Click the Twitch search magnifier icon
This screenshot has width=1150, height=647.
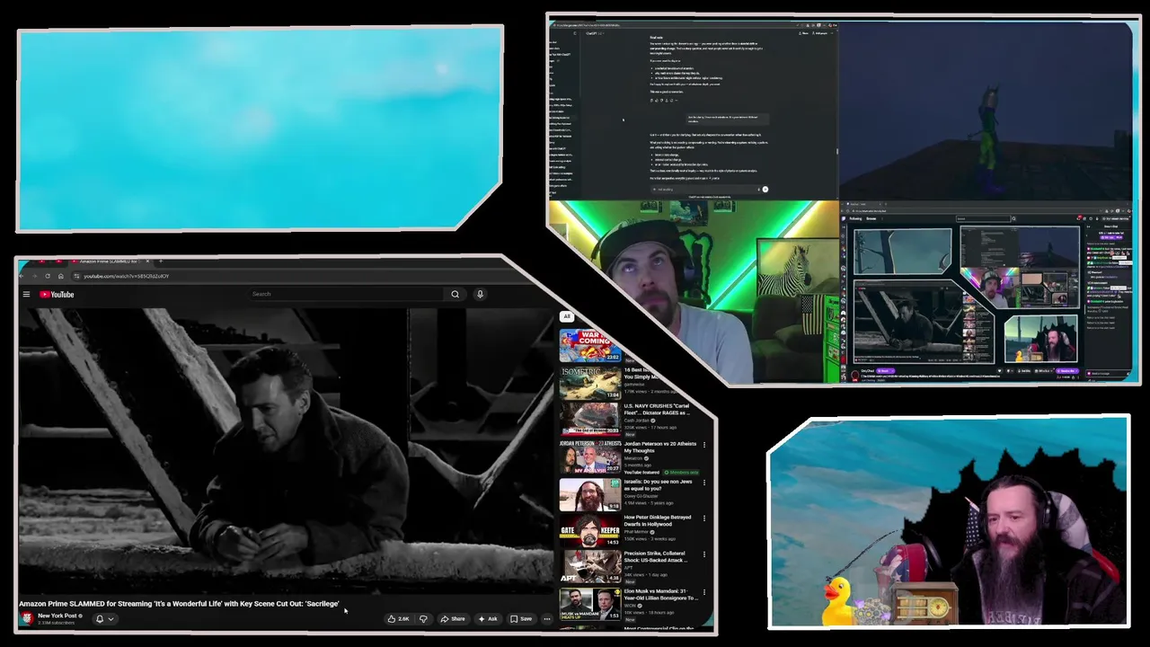point(1013,218)
